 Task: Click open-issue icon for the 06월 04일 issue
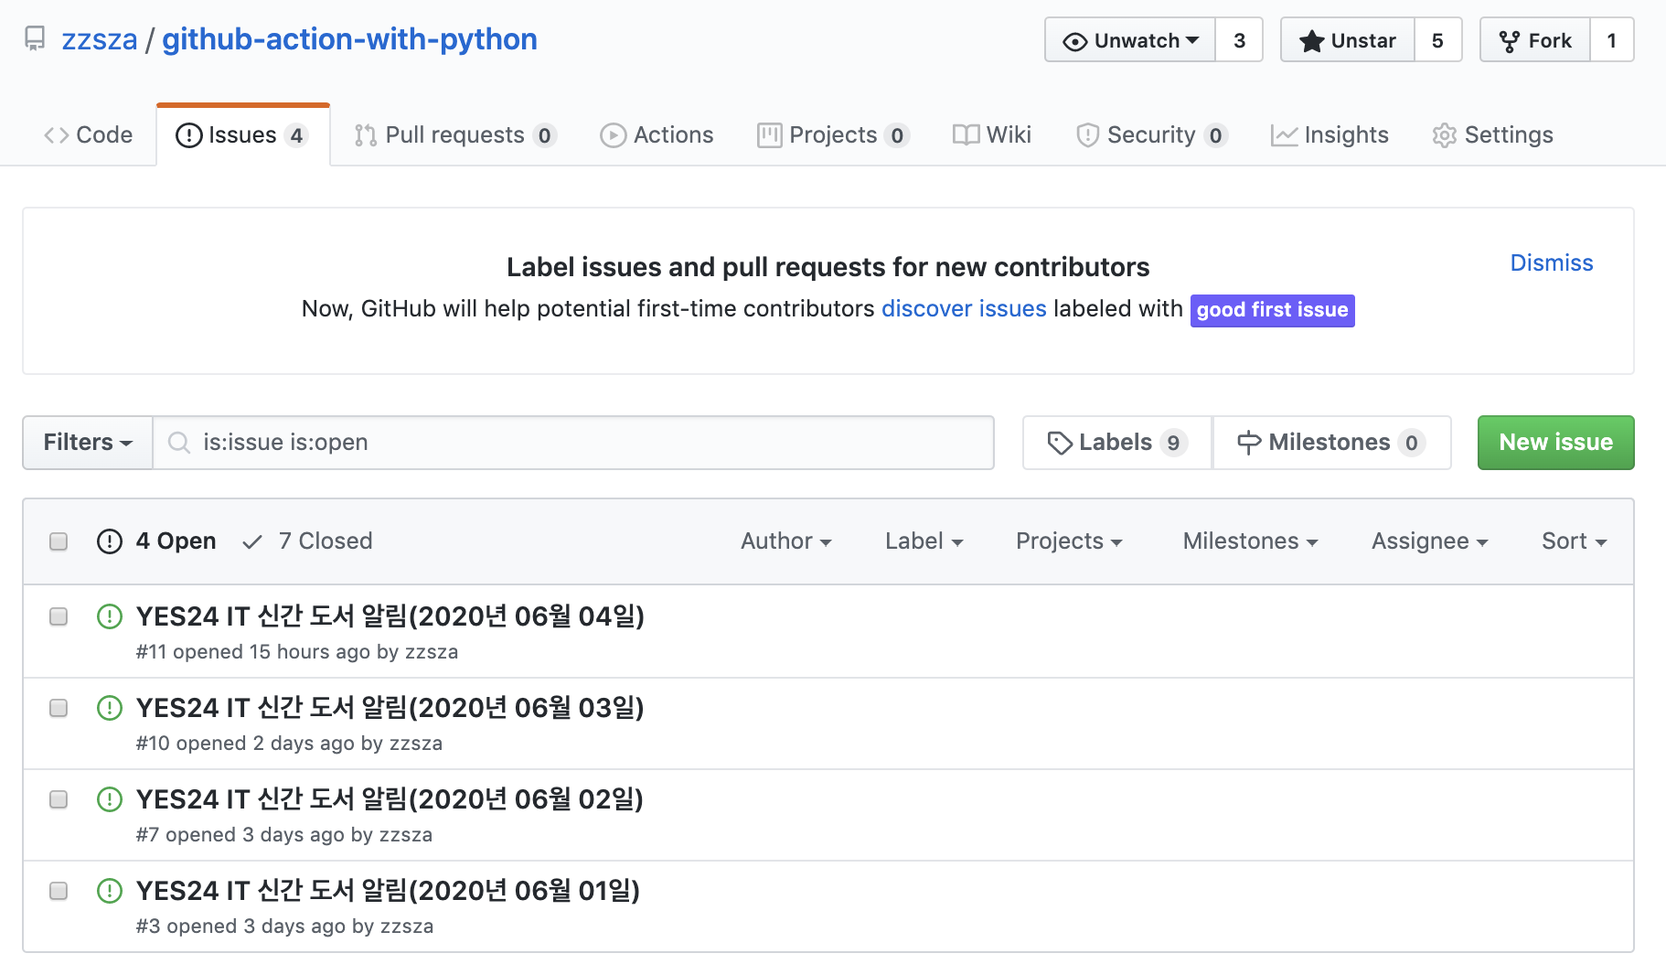click(110, 616)
